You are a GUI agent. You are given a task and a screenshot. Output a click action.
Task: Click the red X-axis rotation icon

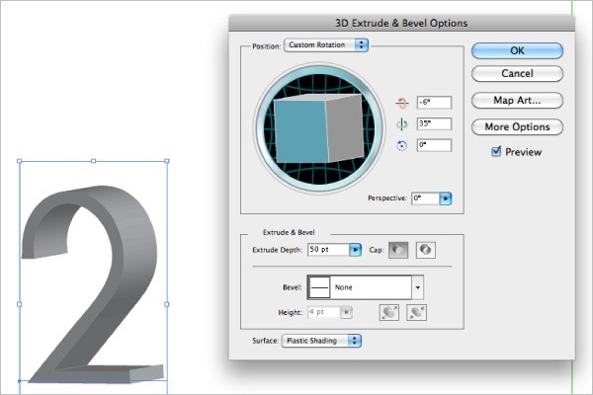coord(401,103)
